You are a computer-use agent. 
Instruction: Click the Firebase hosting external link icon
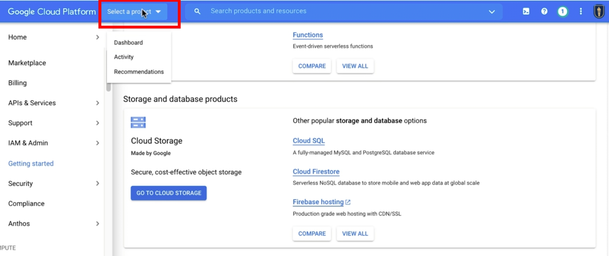(348, 202)
